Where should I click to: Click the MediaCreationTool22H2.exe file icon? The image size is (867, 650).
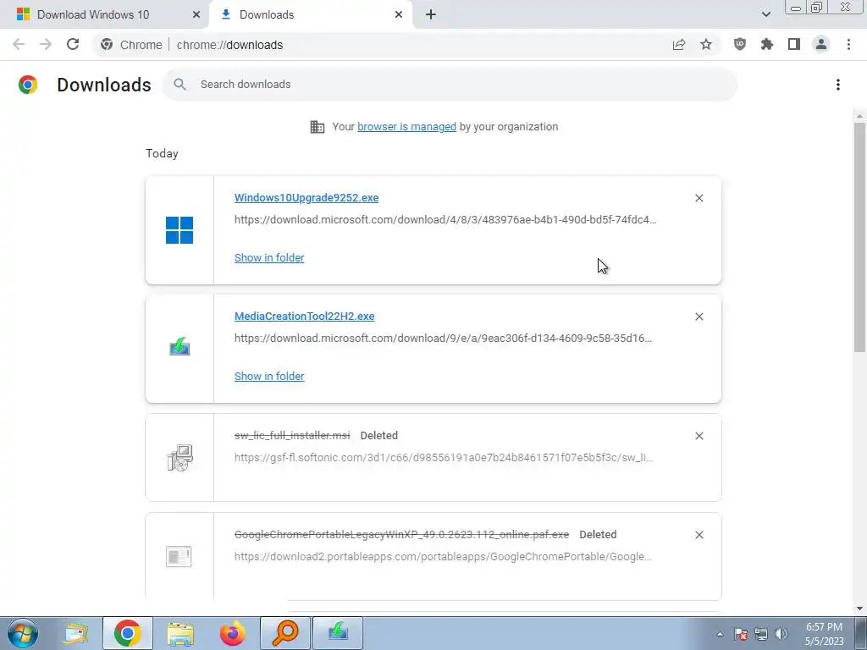pos(179,347)
